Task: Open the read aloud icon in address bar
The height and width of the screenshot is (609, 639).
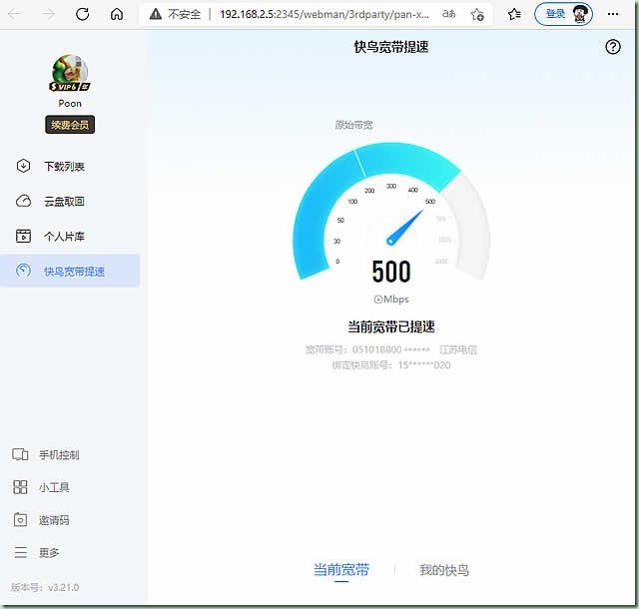Action: (x=448, y=14)
